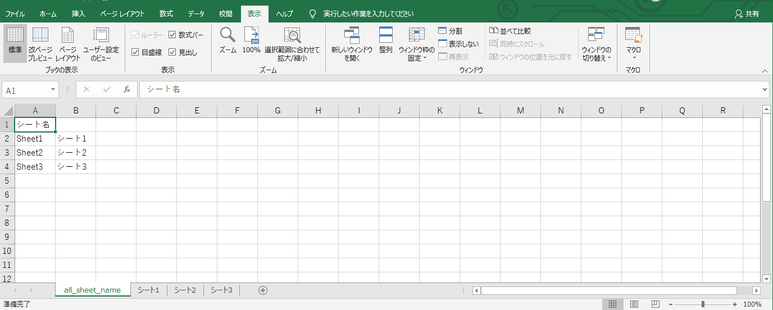
Task: Uncheck the gridlines (目盛線) checkbox
Action: click(x=135, y=52)
